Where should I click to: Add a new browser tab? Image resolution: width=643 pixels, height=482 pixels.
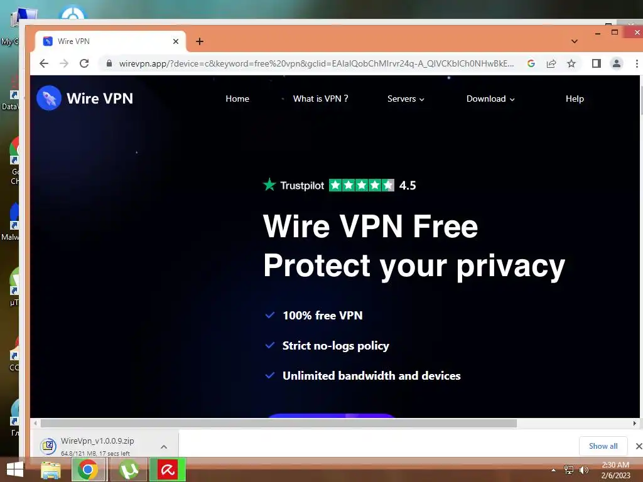point(200,41)
